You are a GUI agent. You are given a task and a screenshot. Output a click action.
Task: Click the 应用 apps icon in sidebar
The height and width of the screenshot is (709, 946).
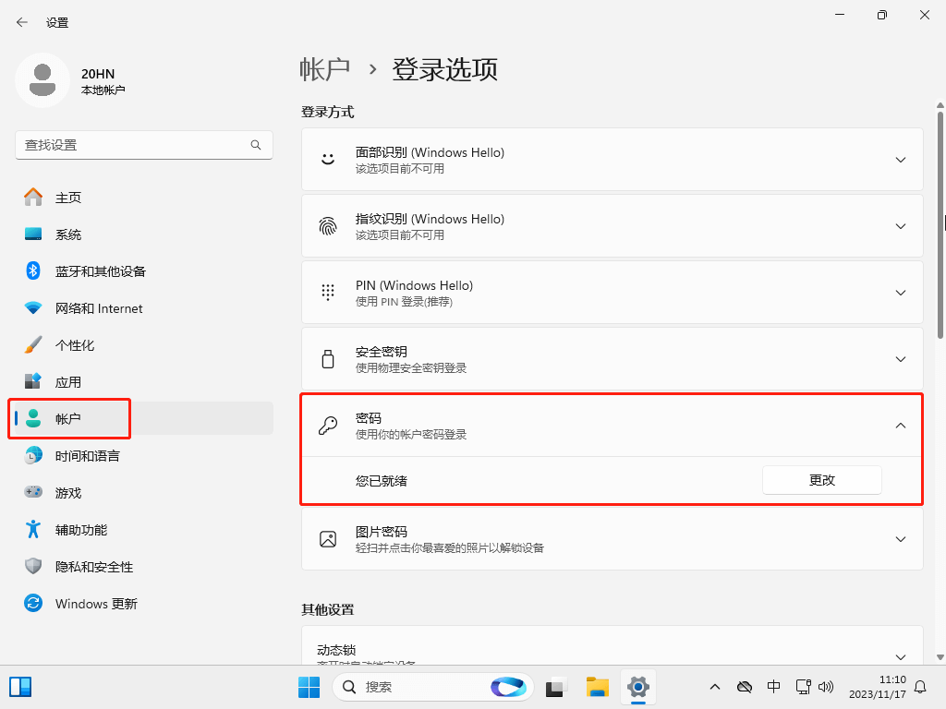pos(33,381)
